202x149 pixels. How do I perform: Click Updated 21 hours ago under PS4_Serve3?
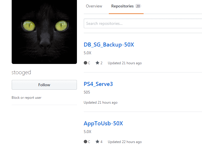[x=101, y=102]
